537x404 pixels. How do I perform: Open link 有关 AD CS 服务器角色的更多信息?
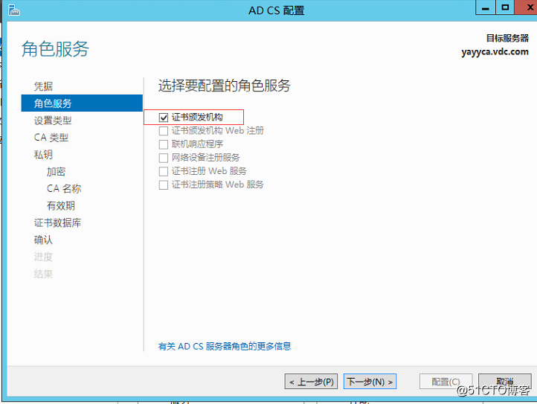[x=225, y=346]
